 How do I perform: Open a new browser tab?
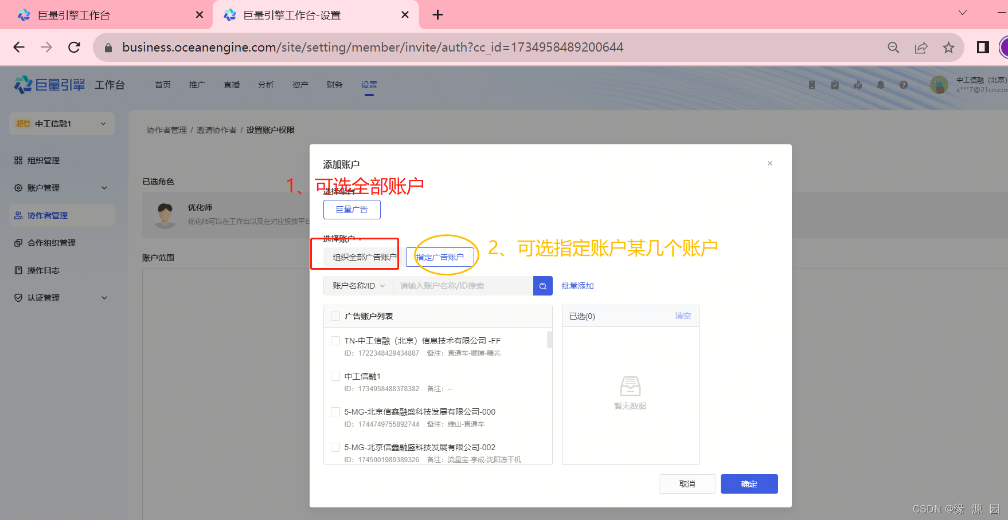tap(437, 15)
